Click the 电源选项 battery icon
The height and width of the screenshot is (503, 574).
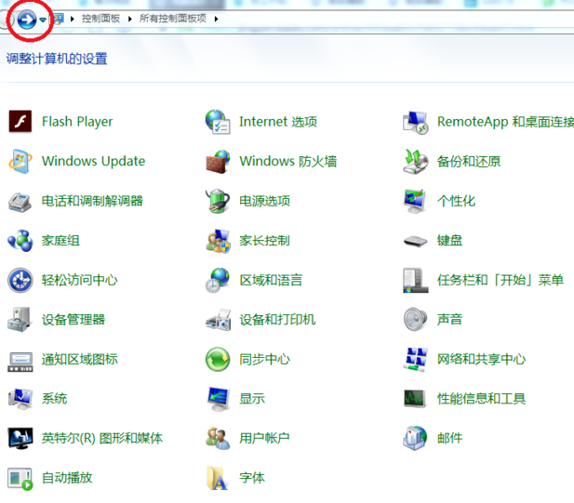coord(218,201)
